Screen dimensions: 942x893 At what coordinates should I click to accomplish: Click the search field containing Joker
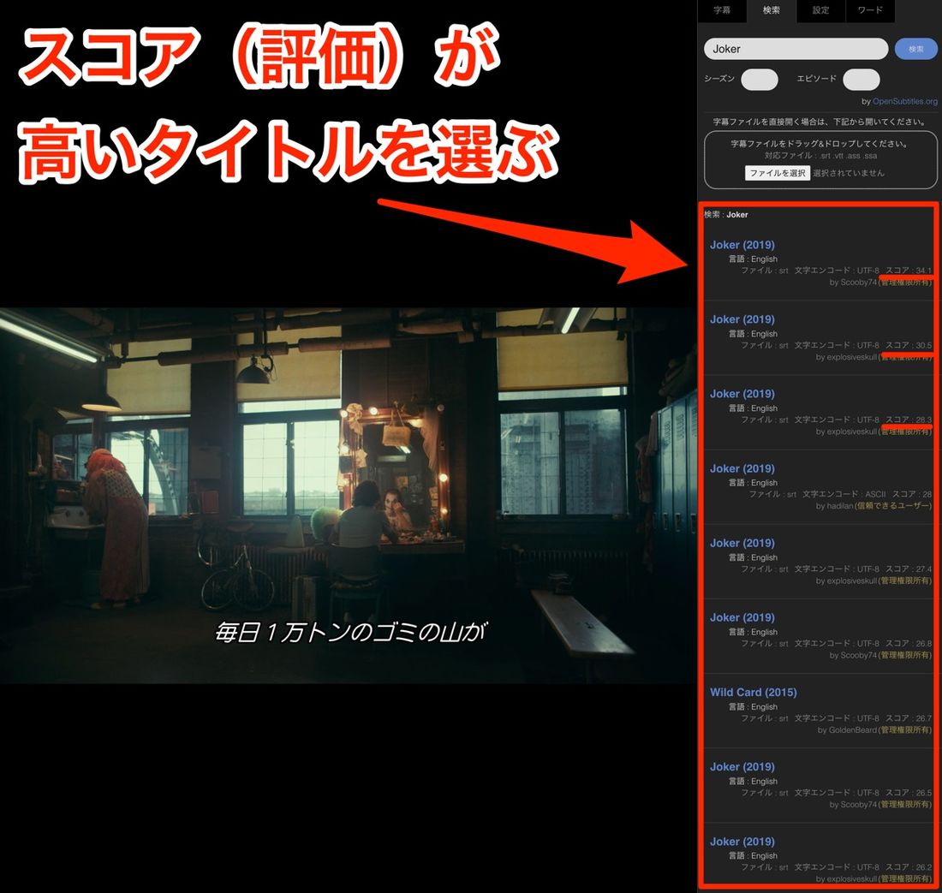[796, 49]
